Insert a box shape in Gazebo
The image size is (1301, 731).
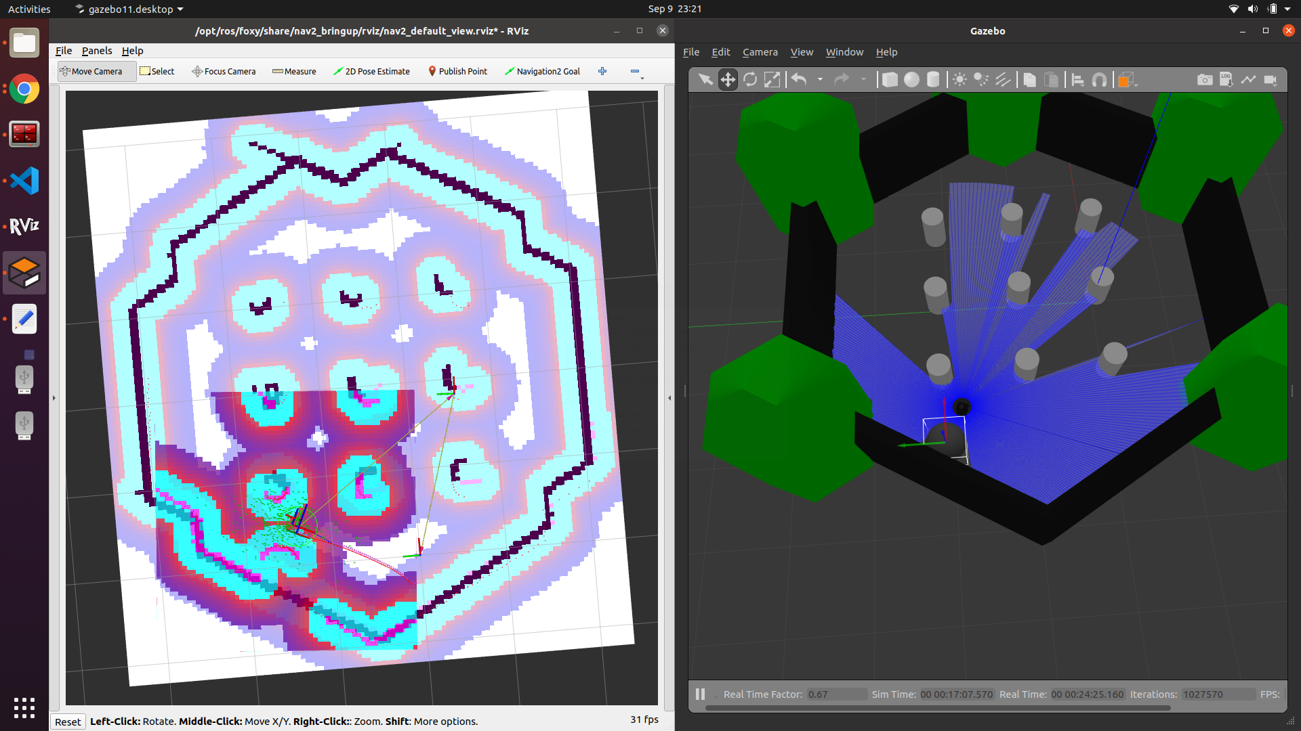point(890,80)
